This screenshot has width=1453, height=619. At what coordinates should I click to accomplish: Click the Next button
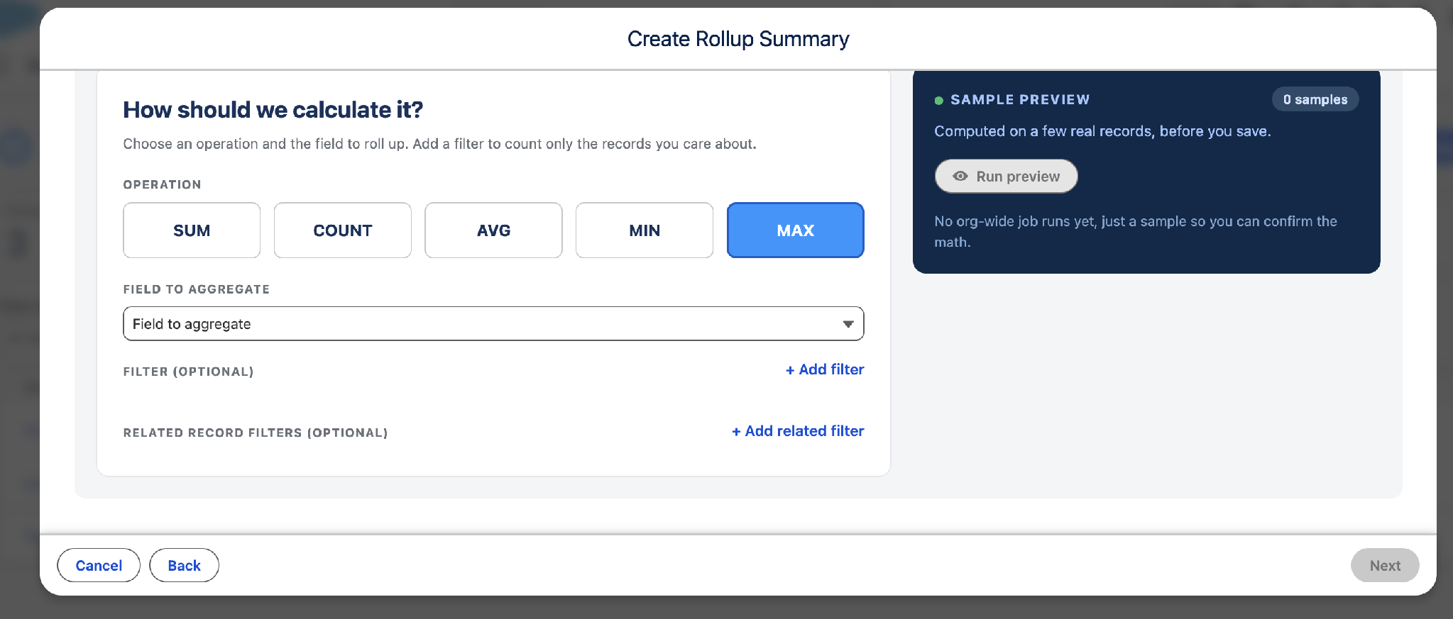(1385, 565)
